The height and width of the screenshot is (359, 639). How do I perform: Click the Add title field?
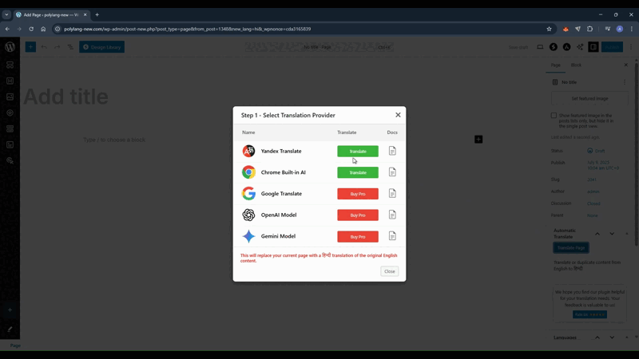click(65, 97)
